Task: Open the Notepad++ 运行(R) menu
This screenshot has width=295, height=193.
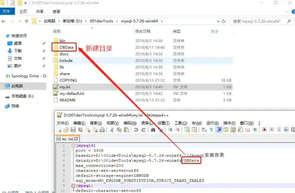Action: point(213,123)
